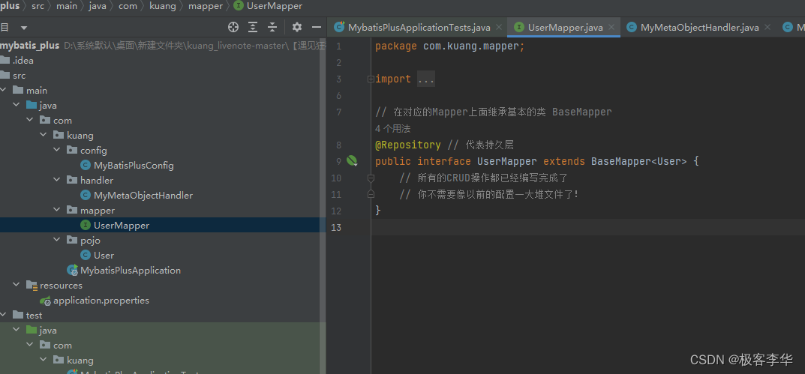Click the UserMapper icon in breadcrumb
The height and width of the screenshot is (374, 805).
click(x=239, y=6)
